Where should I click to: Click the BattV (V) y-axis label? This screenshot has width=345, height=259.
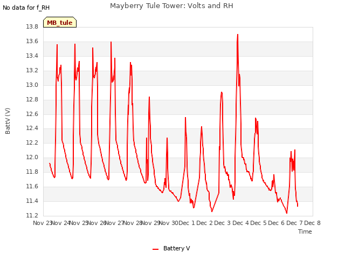pyautogui.click(x=8, y=121)
